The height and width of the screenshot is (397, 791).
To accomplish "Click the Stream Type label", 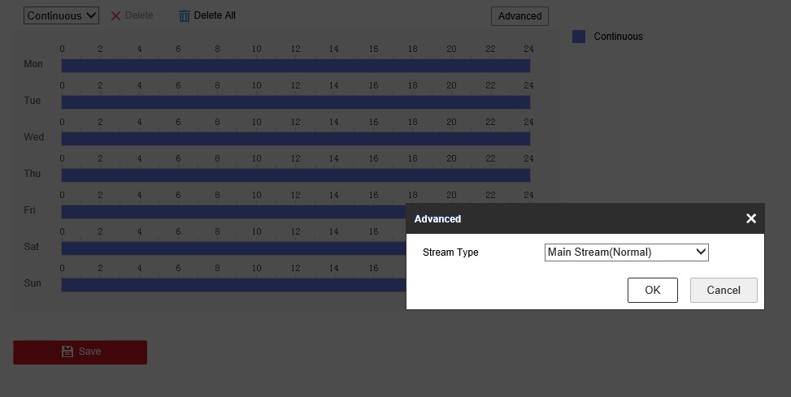I will tap(450, 252).
